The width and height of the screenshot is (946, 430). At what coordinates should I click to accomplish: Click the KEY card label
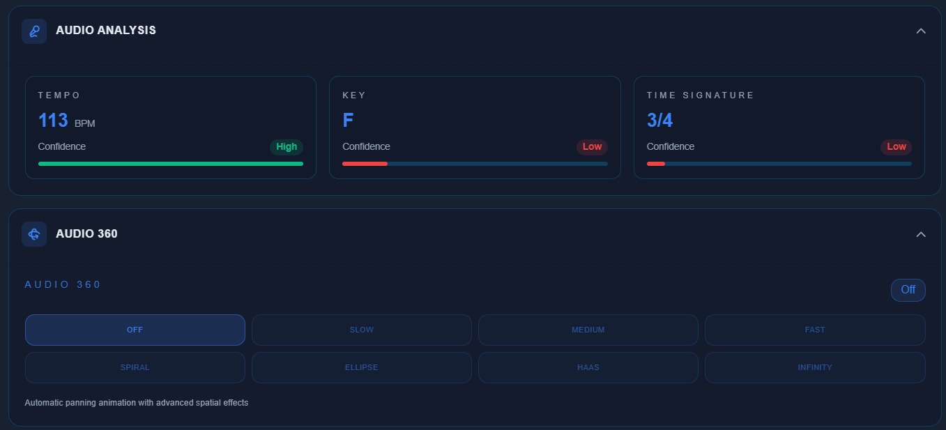point(354,95)
